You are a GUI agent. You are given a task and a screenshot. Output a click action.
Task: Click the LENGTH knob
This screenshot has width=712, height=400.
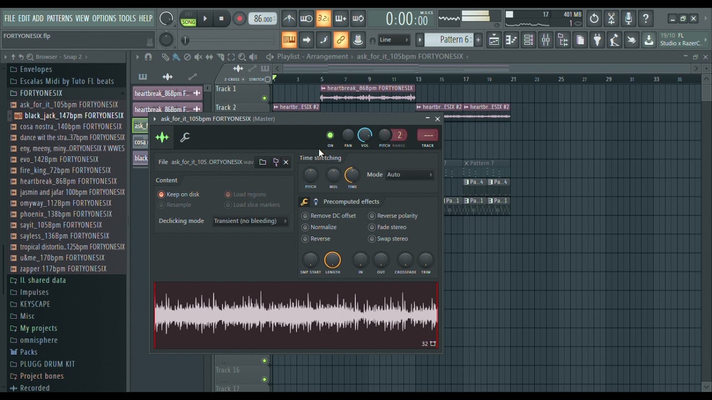pyautogui.click(x=332, y=260)
